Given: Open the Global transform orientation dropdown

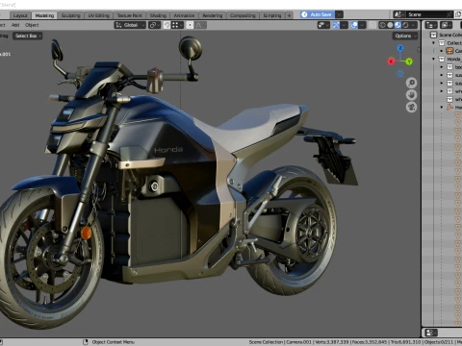Looking at the screenshot, I should pos(130,25).
